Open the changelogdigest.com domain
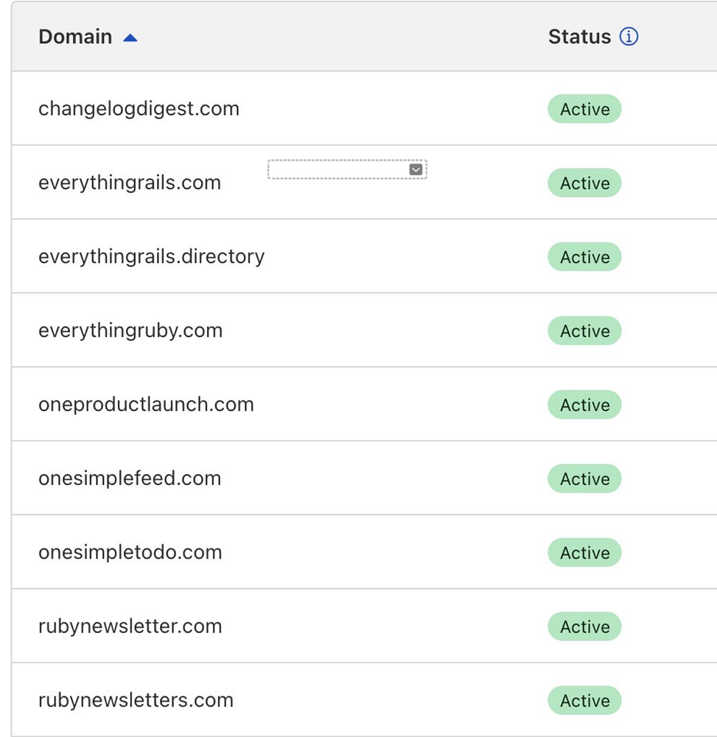The width and height of the screenshot is (717, 737). click(139, 109)
